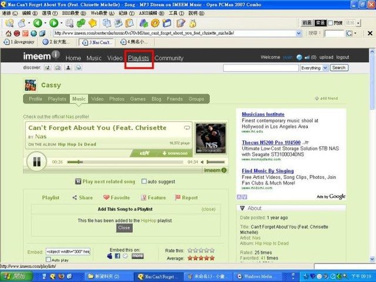Click the speech bubble icon on song title

187,127
